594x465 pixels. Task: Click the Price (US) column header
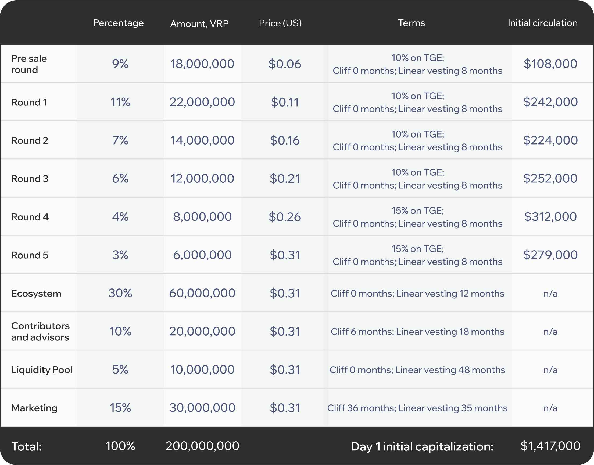[x=280, y=23]
